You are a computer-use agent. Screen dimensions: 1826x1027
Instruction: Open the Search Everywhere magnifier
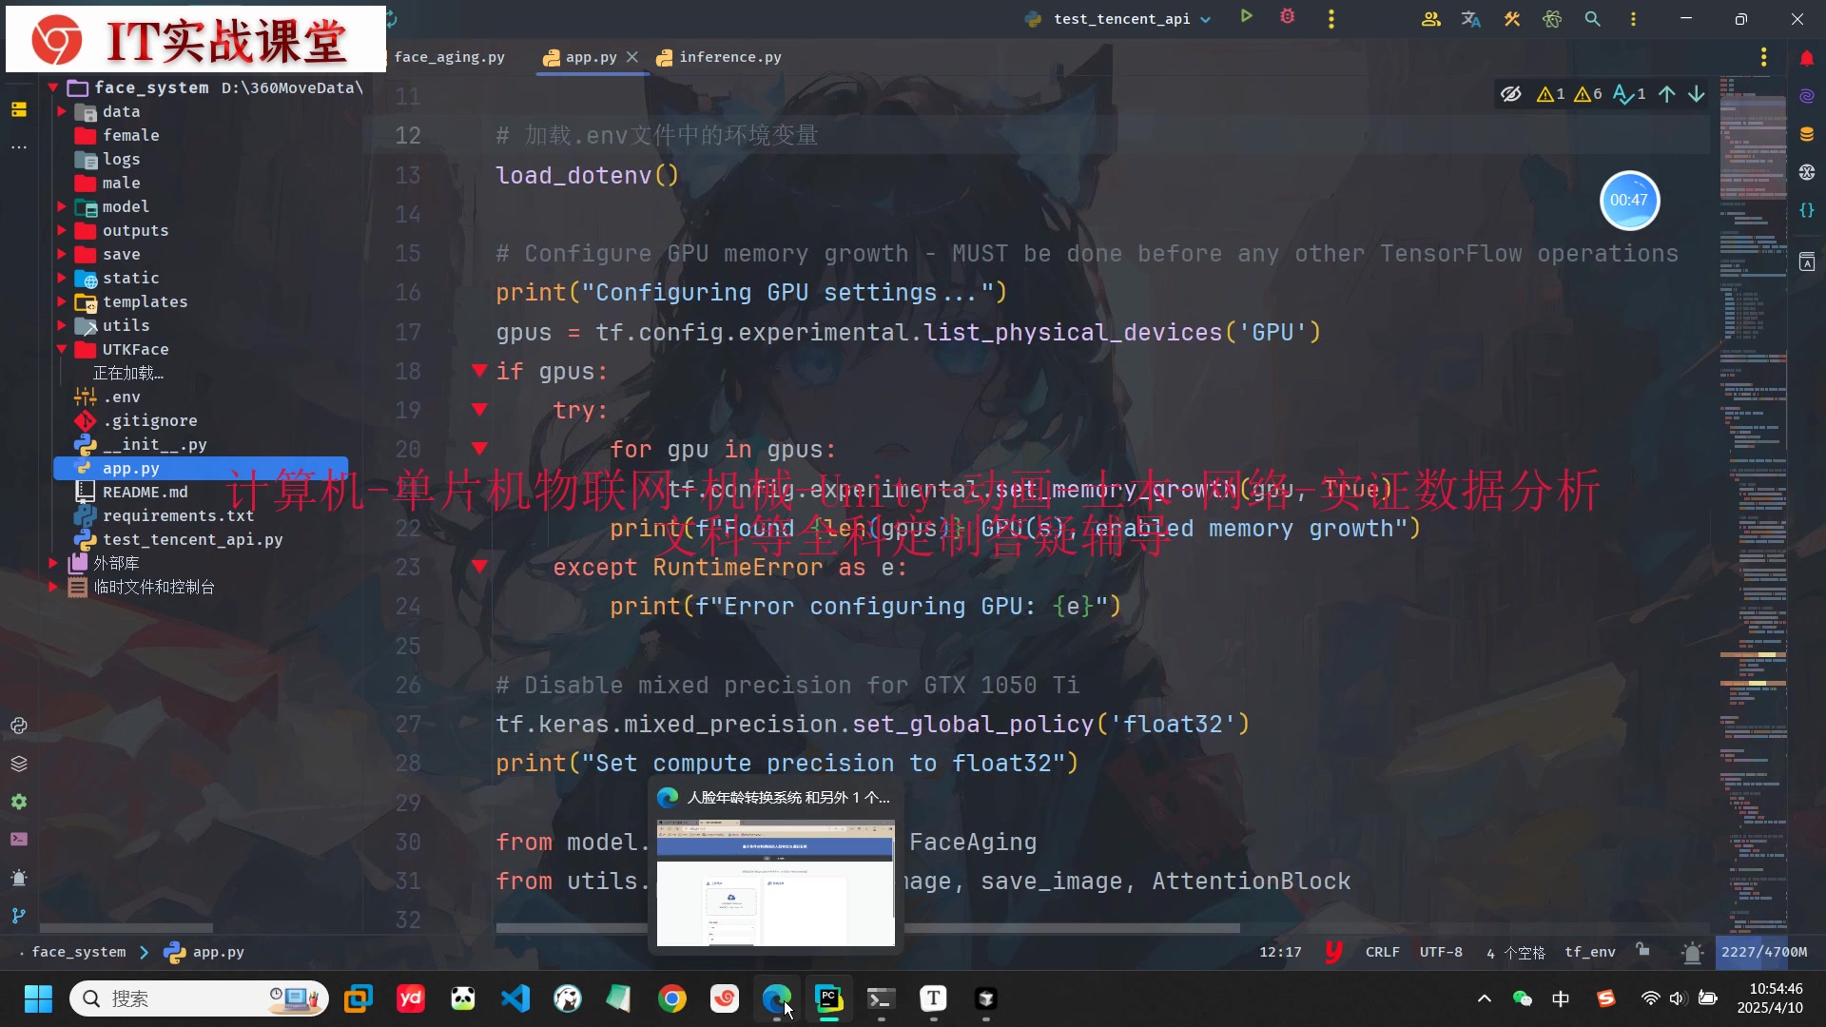(x=1592, y=19)
